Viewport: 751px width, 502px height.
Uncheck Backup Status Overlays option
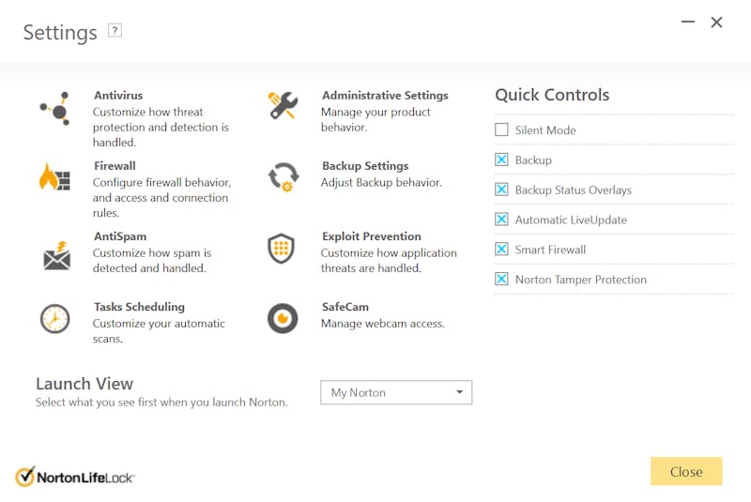[x=501, y=190]
